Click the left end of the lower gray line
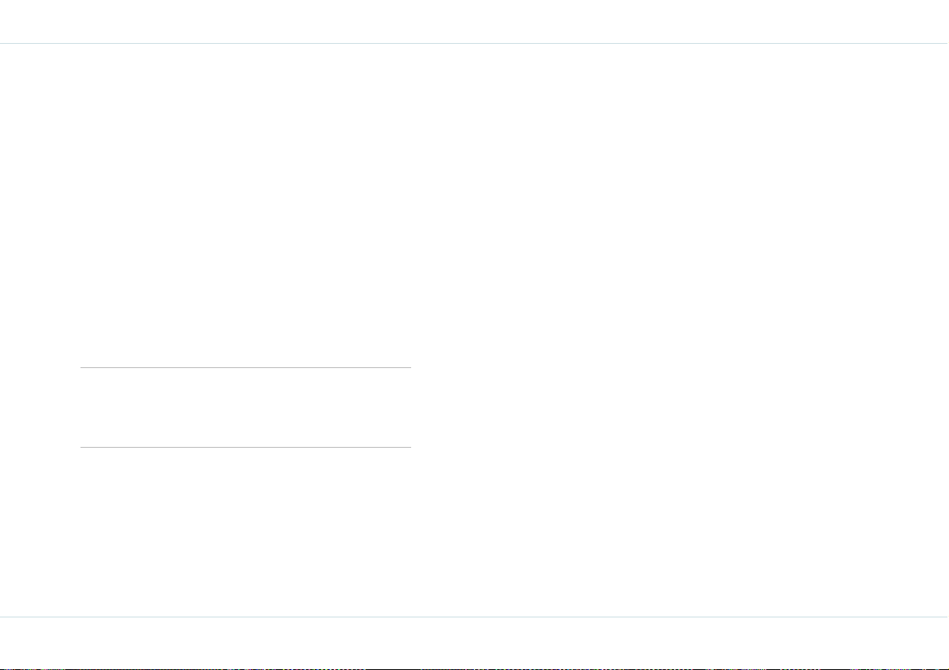Viewport: 949px width, 670px height. pos(82,447)
